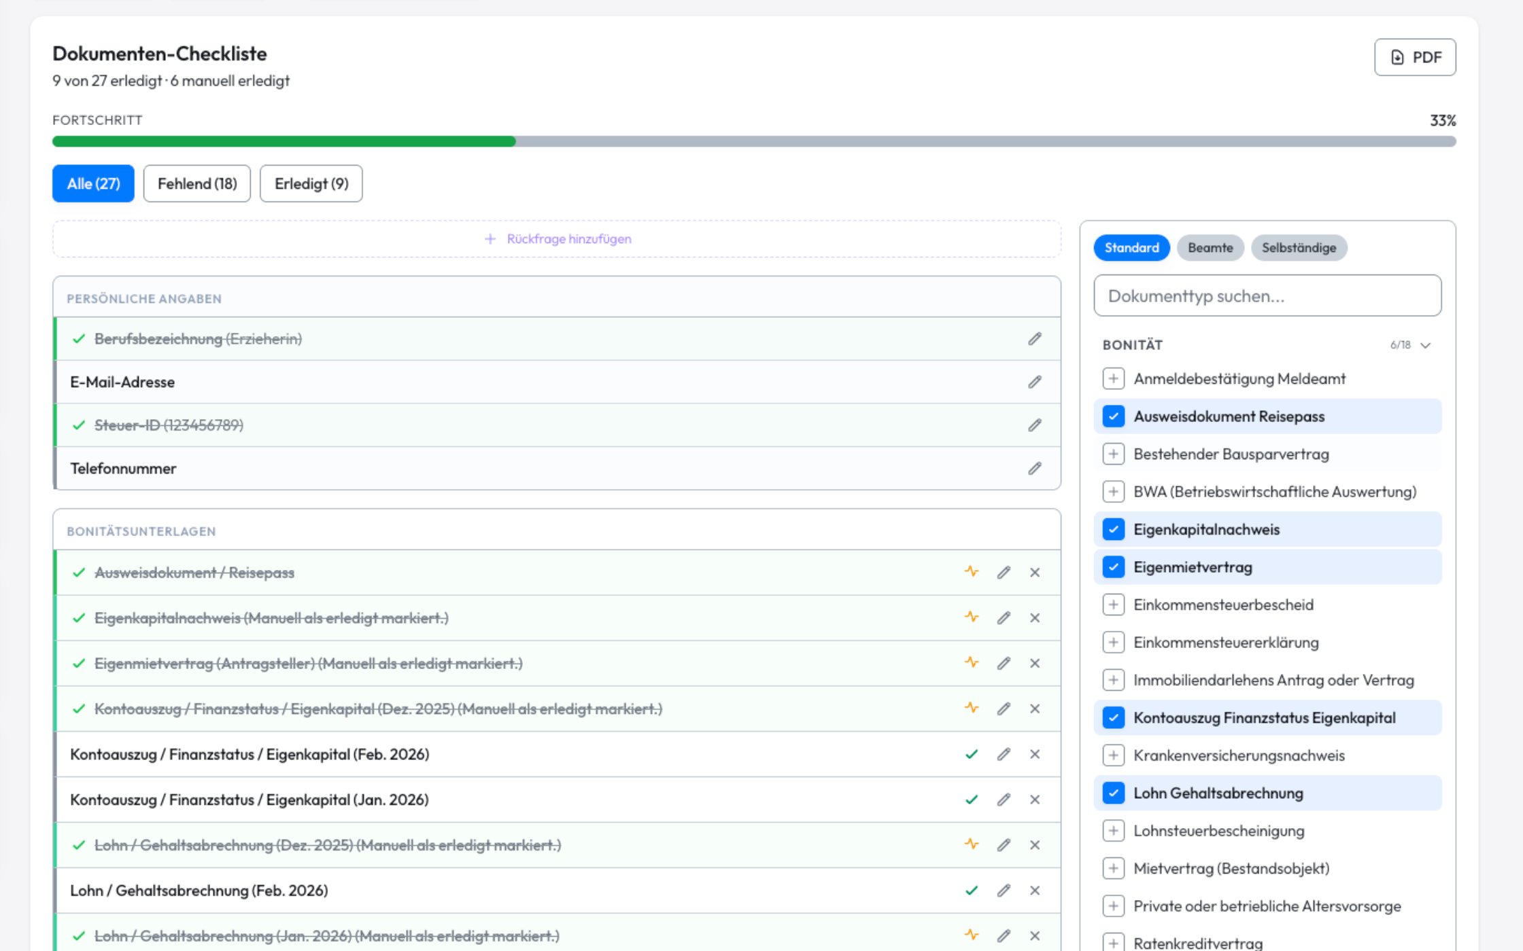Screen dimensions: 1523x951
Task: Mark Lohn / Gehaltsabrechnung (Feb. 2026) as done
Action: click(x=971, y=891)
